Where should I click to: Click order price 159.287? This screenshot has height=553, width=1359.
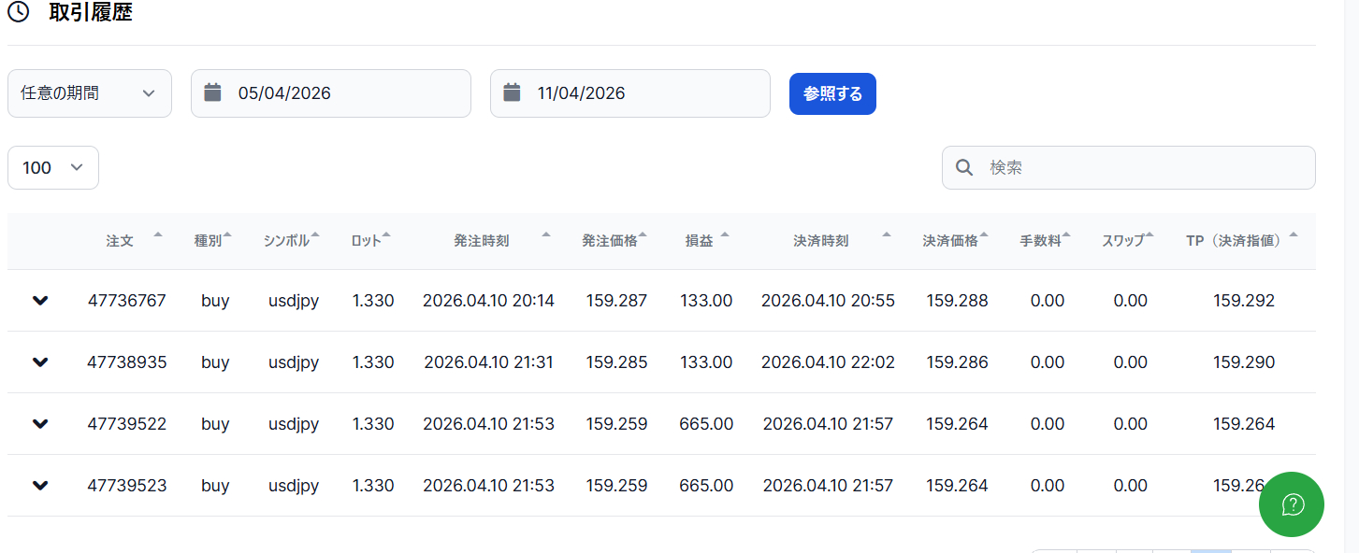pos(617,301)
